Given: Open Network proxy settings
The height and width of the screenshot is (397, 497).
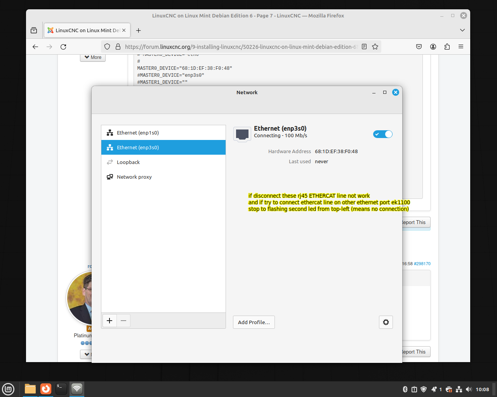Looking at the screenshot, I should pos(163,177).
